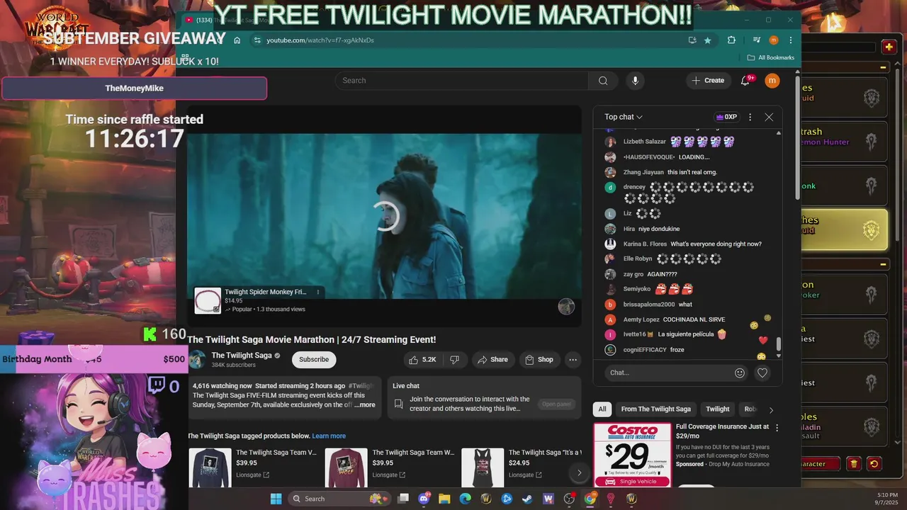Open the emoji picker in chat
The height and width of the screenshot is (510, 907).
point(740,373)
